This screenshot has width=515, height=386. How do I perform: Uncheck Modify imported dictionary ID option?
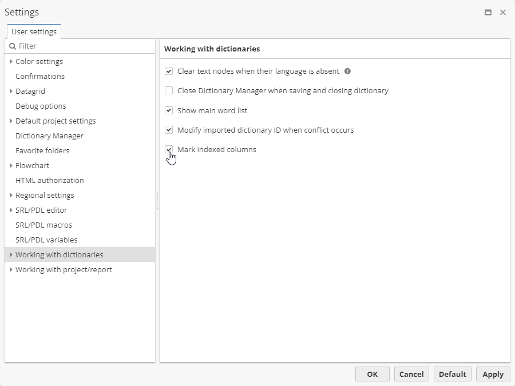pos(169,130)
